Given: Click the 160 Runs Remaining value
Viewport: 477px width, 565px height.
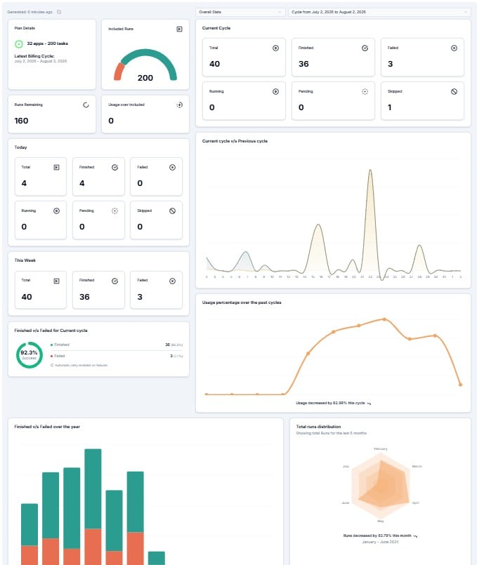Looking at the screenshot, I should (x=21, y=121).
